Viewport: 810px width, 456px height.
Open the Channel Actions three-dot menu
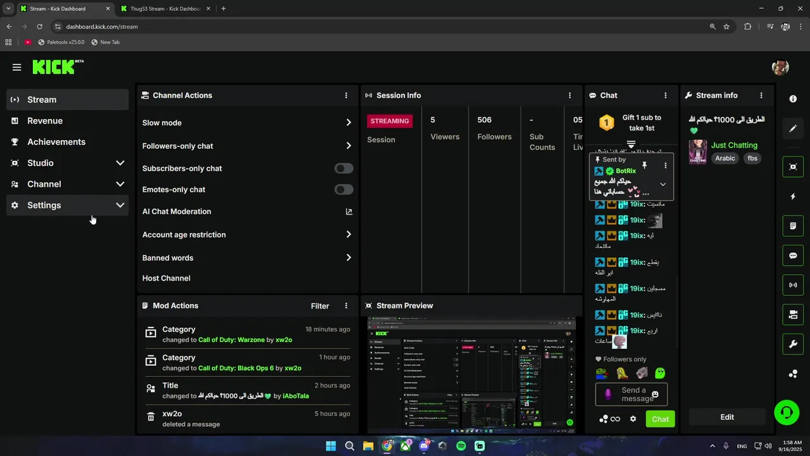346,96
